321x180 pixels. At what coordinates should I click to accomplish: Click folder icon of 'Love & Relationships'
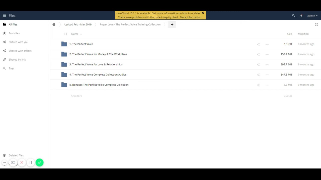pyautogui.click(x=64, y=64)
